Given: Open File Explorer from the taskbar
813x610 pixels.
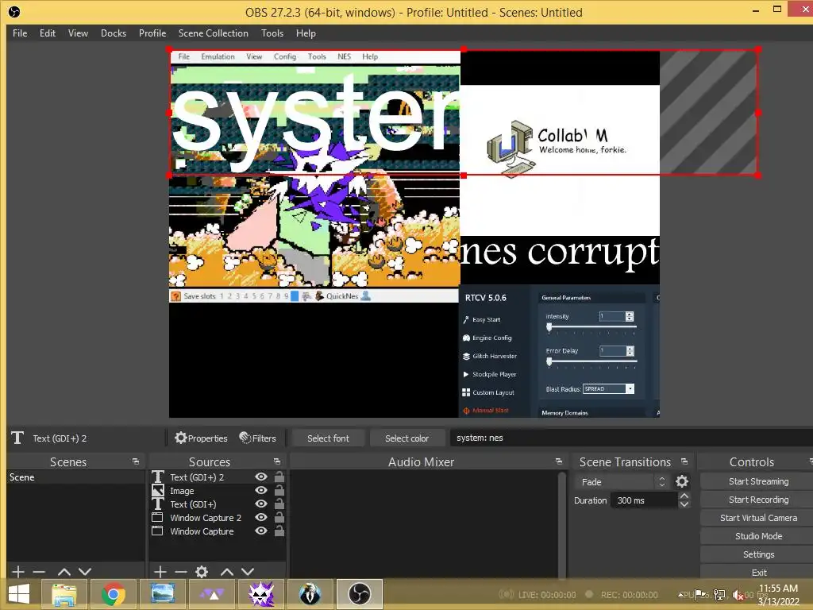Looking at the screenshot, I should coord(64,594).
